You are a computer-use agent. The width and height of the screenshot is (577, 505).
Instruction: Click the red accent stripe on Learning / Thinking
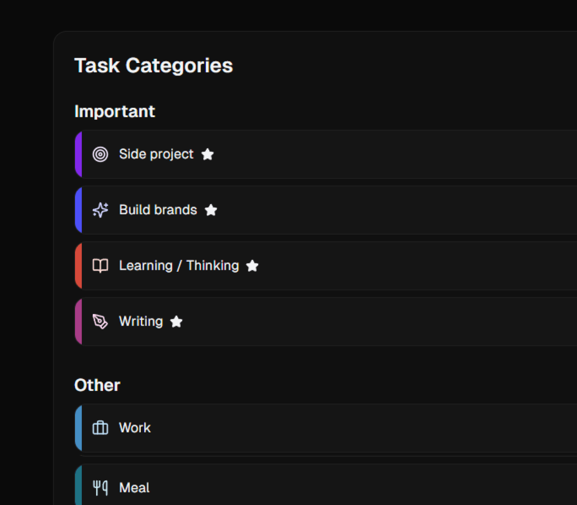pyautogui.click(x=78, y=265)
